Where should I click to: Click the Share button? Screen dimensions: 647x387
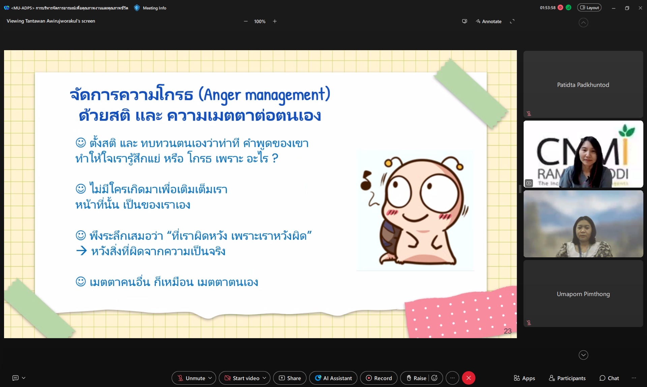(290, 378)
